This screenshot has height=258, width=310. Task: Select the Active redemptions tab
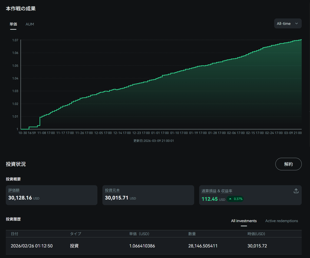(x=282, y=221)
